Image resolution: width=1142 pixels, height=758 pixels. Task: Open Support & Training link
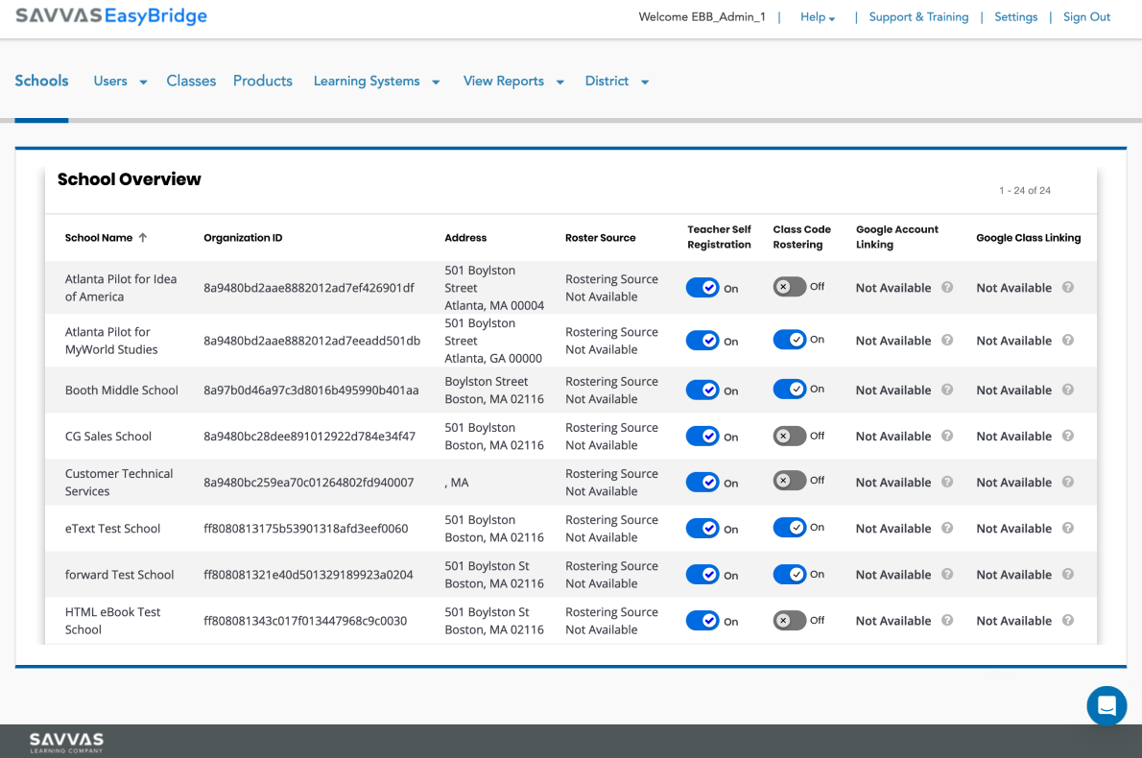(x=918, y=16)
